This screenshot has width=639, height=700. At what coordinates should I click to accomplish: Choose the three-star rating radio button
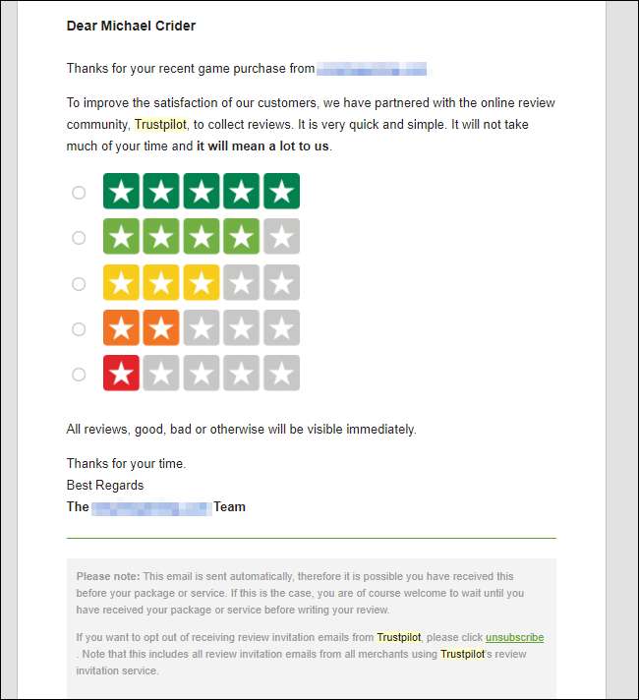point(79,284)
